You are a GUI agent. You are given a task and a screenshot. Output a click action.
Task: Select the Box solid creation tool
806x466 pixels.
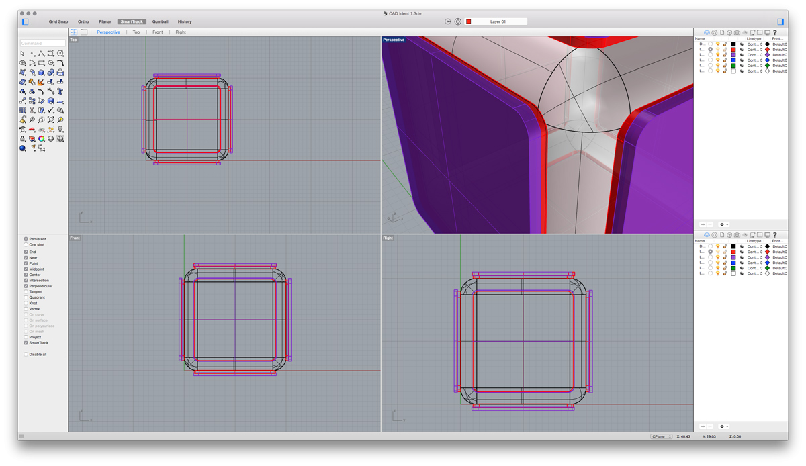[40, 72]
